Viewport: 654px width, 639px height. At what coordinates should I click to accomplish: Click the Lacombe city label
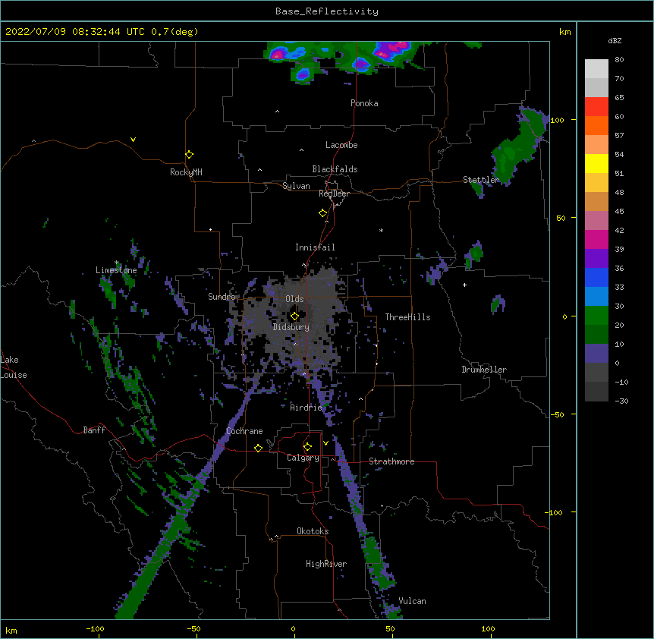point(341,145)
